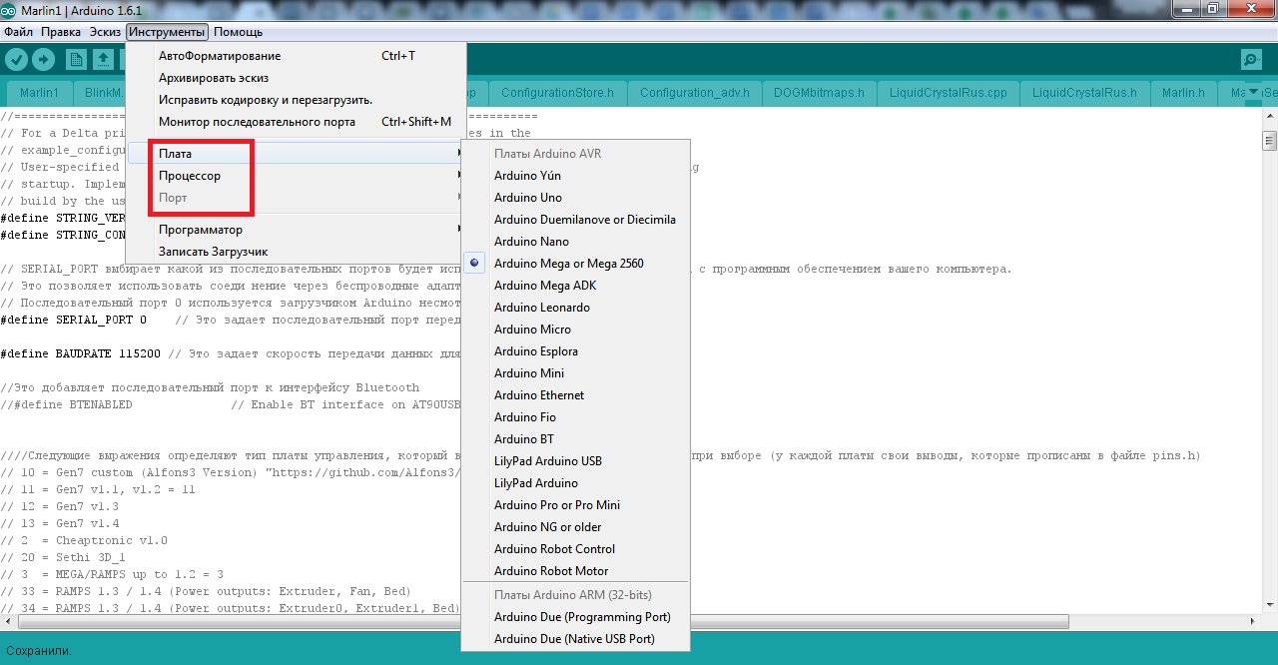Click the Upload (right arrow) toolbar icon
The image size is (1278, 665).
pyautogui.click(x=43, y=60)
